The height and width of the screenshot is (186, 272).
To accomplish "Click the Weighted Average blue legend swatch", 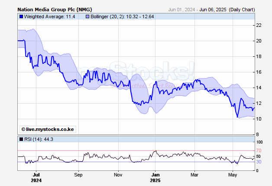I will coord(20,17).
